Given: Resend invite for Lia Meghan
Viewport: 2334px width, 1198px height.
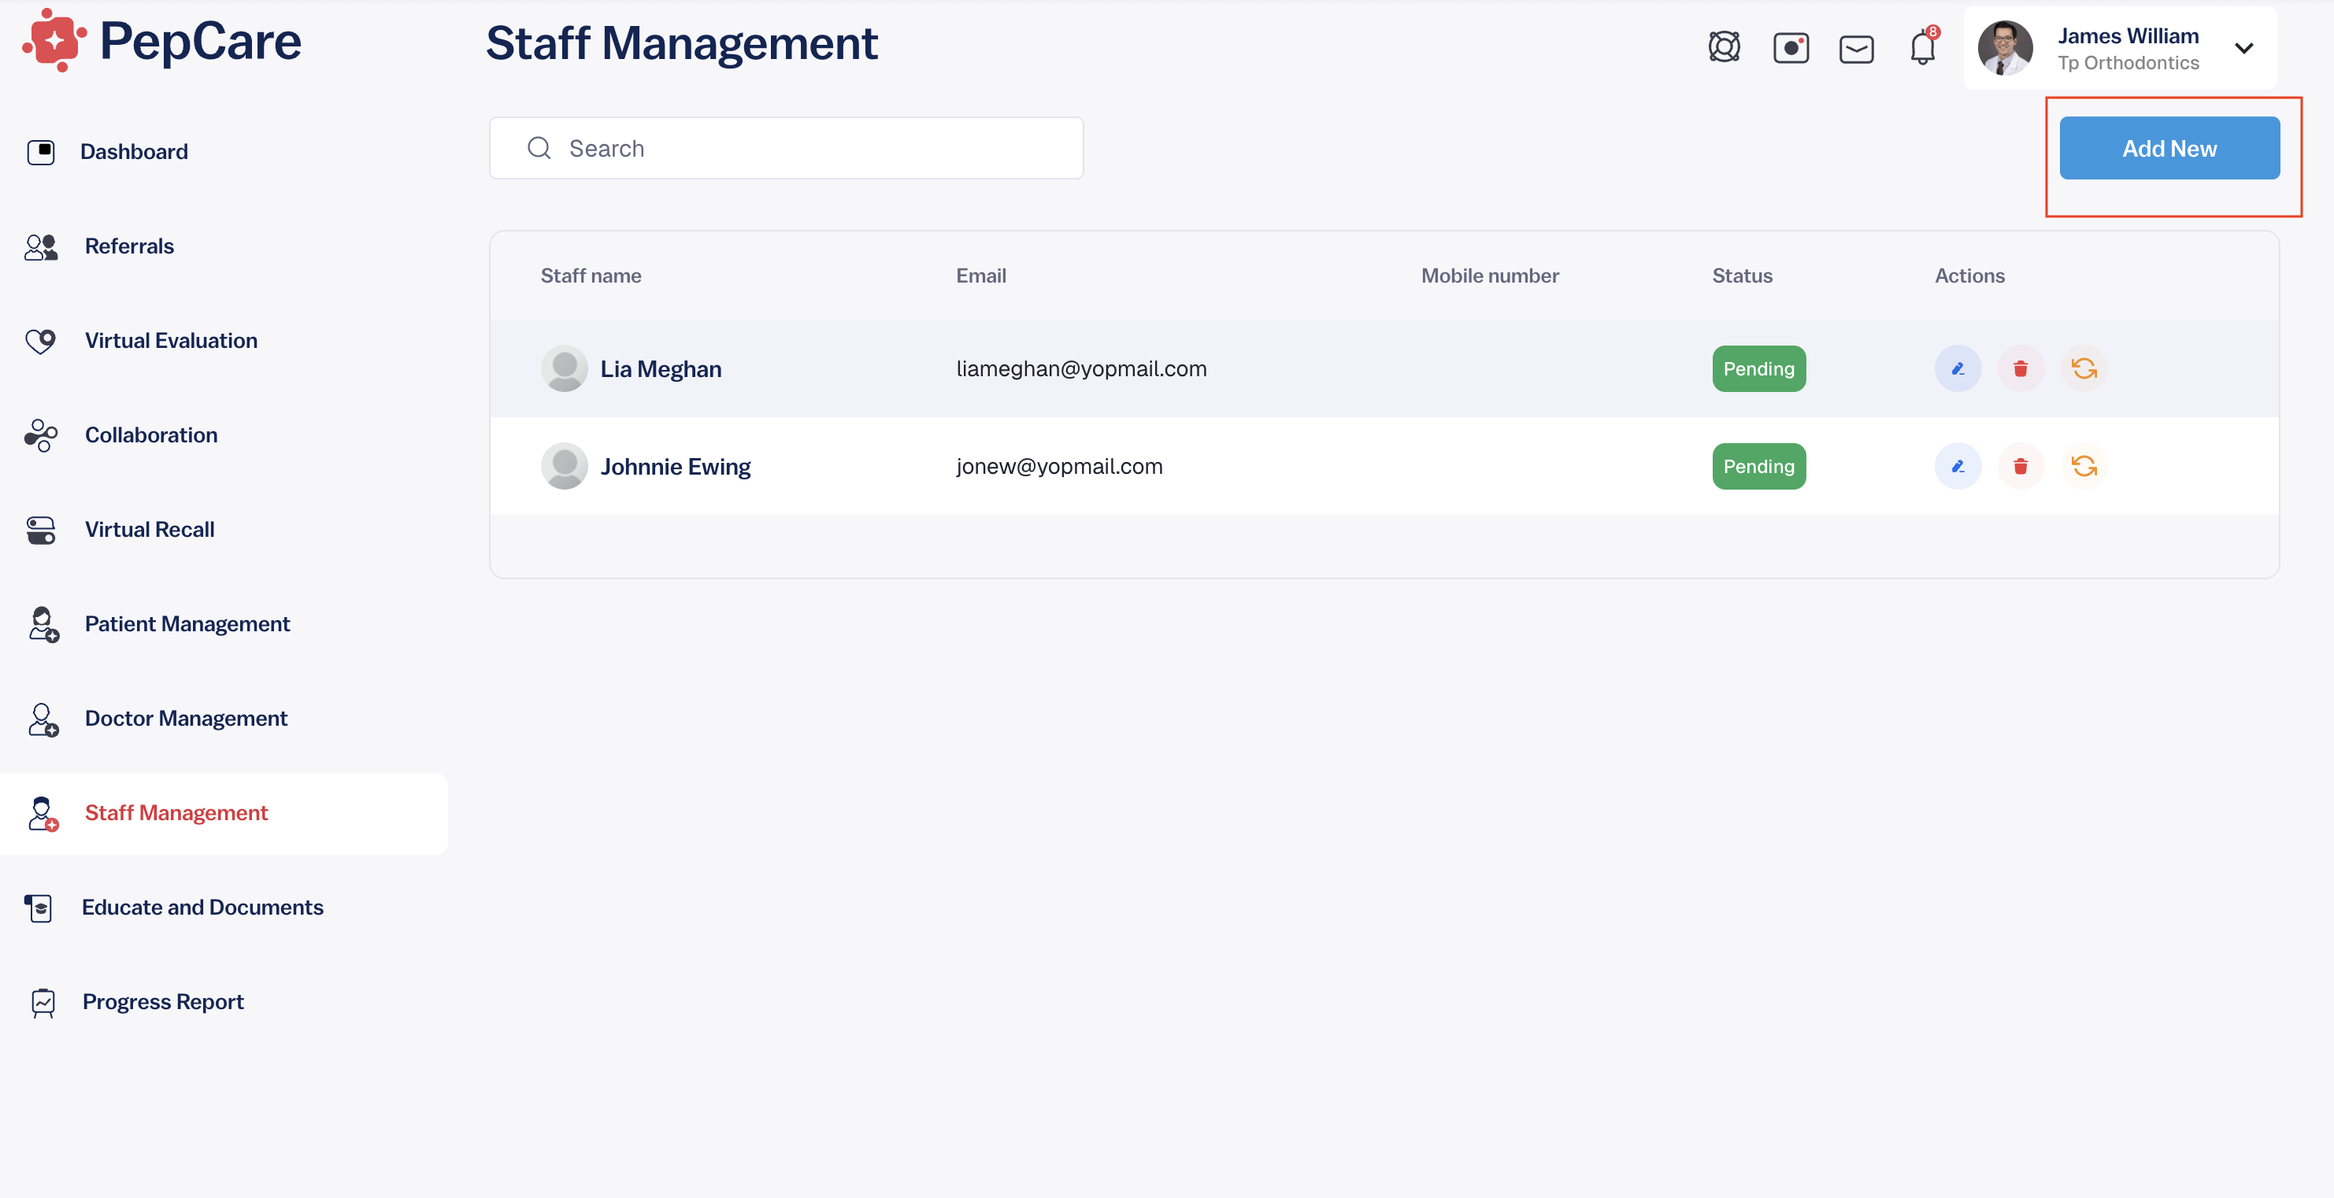Looking at the screenshot, I should 2084,368.
